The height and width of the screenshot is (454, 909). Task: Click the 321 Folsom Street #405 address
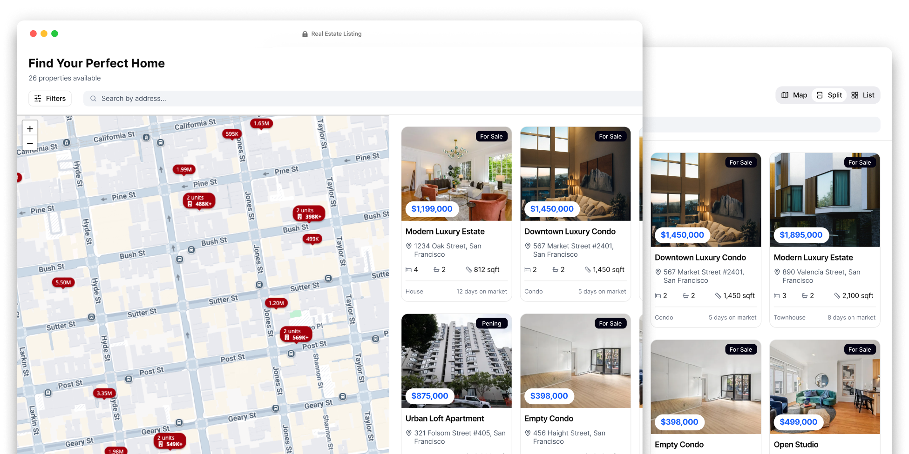[x=460, y=437]
